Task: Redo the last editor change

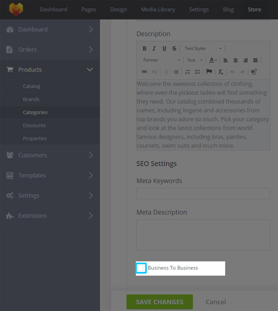Action: (x=242, y=72)
